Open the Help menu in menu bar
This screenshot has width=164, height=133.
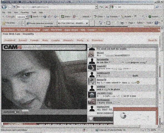pos(41,12)
